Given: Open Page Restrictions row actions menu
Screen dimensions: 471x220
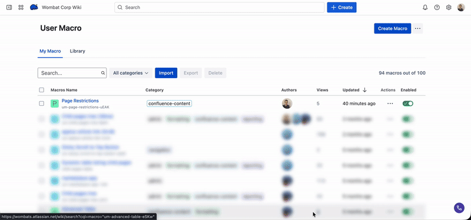Looking at the screenshot, I should click(390, 104).
